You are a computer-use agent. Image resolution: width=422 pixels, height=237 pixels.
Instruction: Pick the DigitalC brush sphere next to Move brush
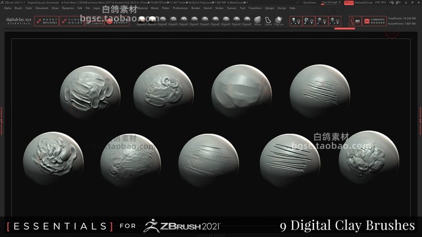tap(247, 21)
